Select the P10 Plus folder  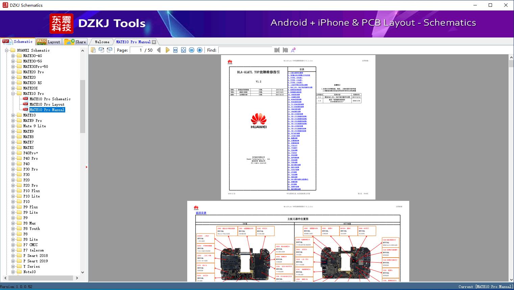(x=31, y=191)
